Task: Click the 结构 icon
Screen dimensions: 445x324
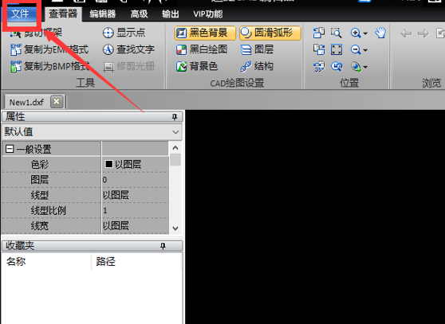Action: 246,67
